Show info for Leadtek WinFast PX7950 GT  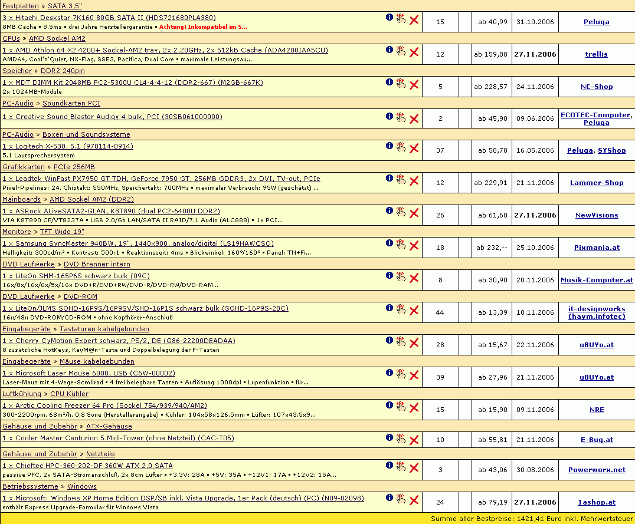tap(389, 178)
